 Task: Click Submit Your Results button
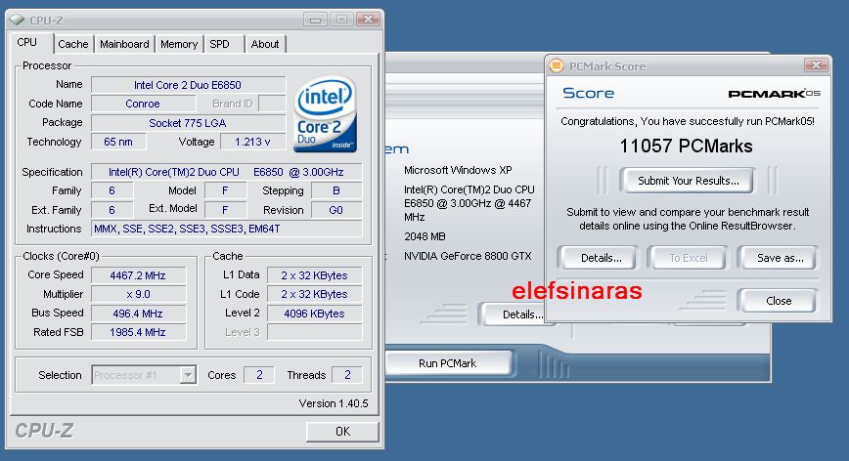pyautogui.click(x=688, y=181)
